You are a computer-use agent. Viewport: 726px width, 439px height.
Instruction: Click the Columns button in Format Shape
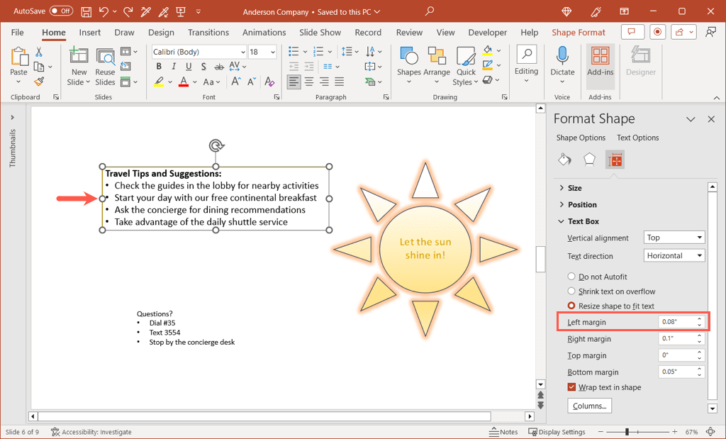pyautogui.click(x=589, y=405)
